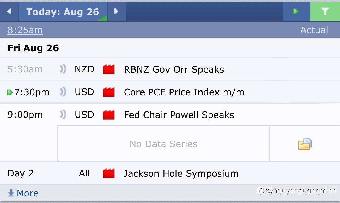Click red impact icon for RBNZ Gov Orr
340x203 pixels.
(109, 70)
